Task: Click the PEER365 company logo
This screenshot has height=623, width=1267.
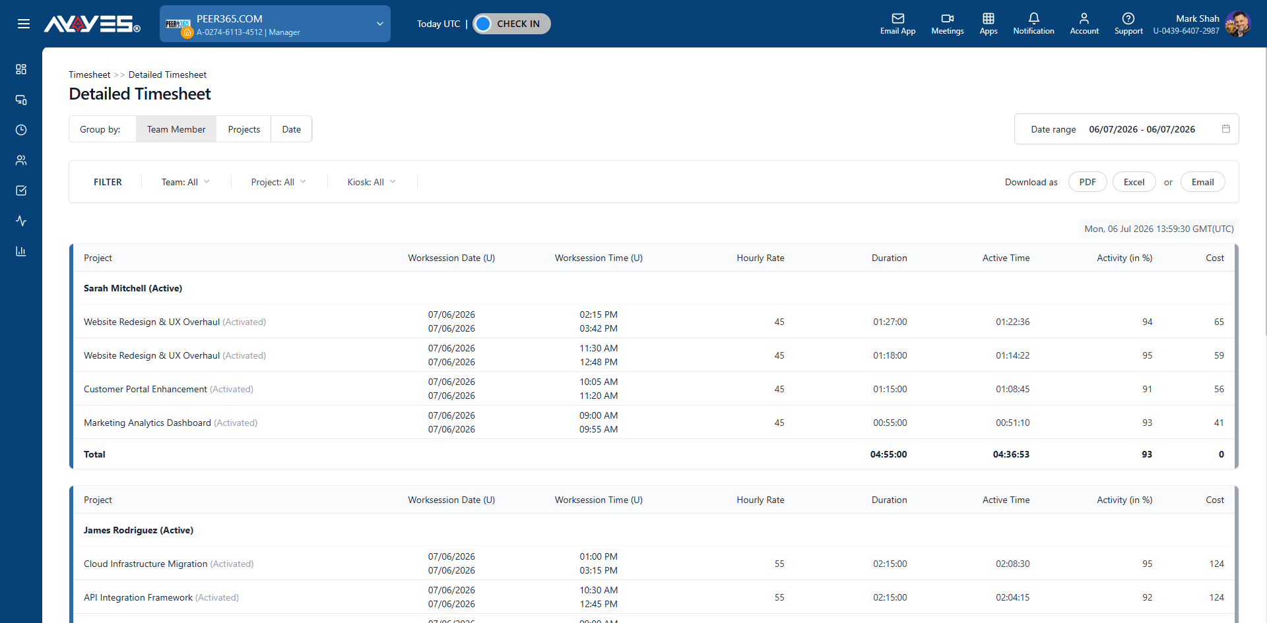Action: click(x=178, y=24)
